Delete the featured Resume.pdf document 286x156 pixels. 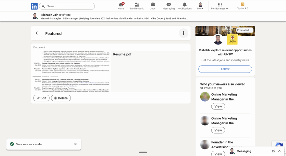point(61,98)
